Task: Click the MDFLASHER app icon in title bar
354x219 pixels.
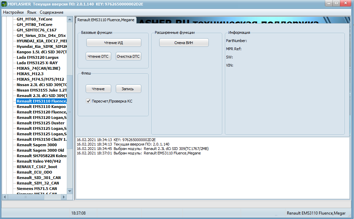Action: 4,4
